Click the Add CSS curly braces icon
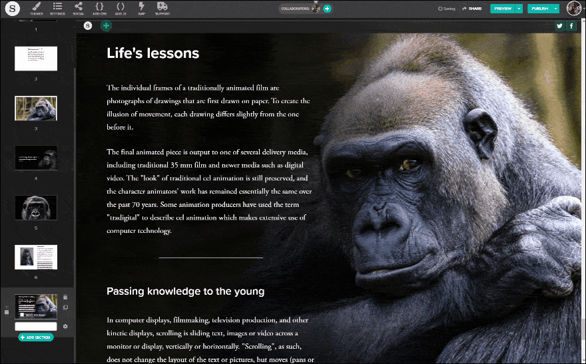Image resolution: width=586 pixels, height=364 pixels. pos(99,8)
